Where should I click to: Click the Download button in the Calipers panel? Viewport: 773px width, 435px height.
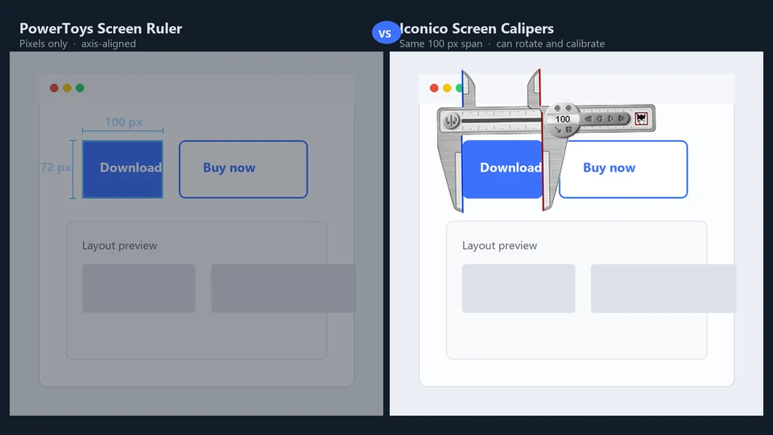(502, 169)
